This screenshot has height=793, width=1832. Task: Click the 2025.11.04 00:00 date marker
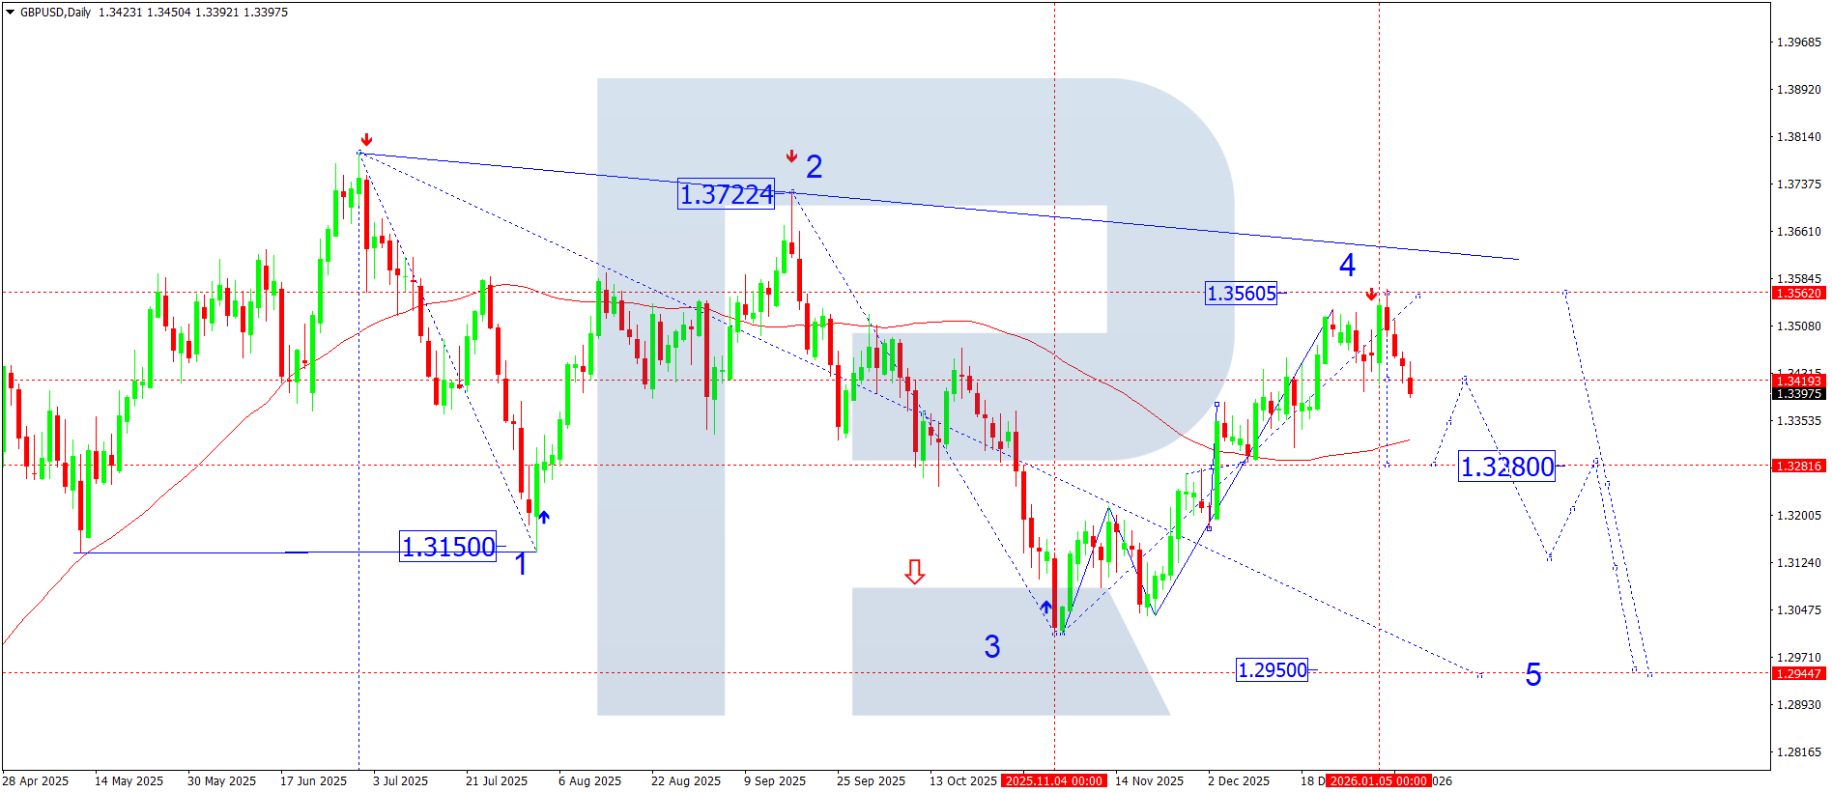click(x=1053, y=780)
